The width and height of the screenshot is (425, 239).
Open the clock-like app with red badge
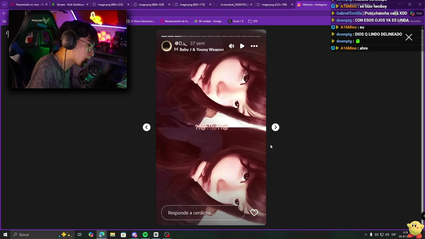[167, 235]
